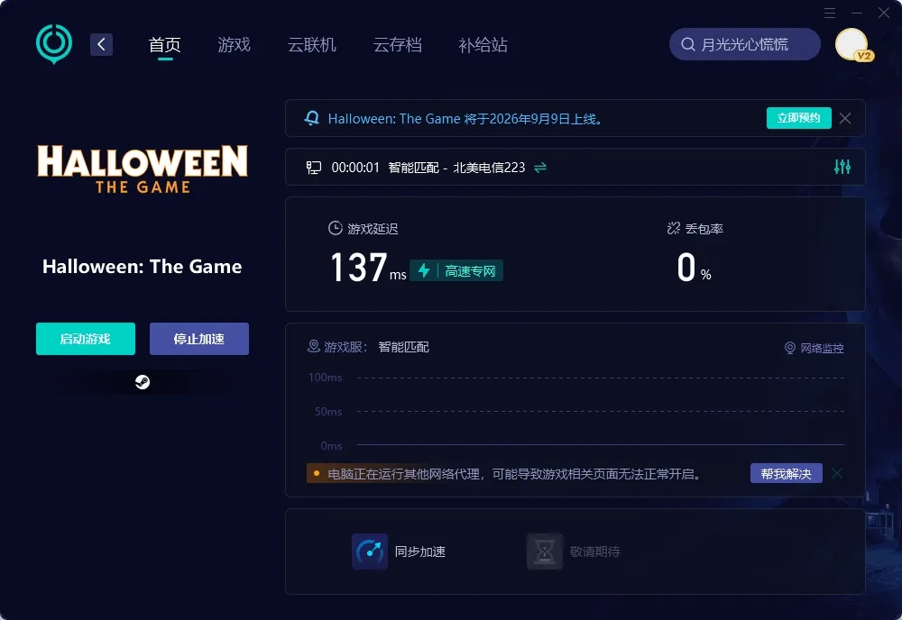
Task: Select the 智能匹配 game server option
Action: pyautogui.click(x=404, y=347)
